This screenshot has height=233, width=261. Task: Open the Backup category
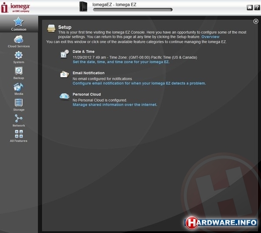[x=19, y=71]
